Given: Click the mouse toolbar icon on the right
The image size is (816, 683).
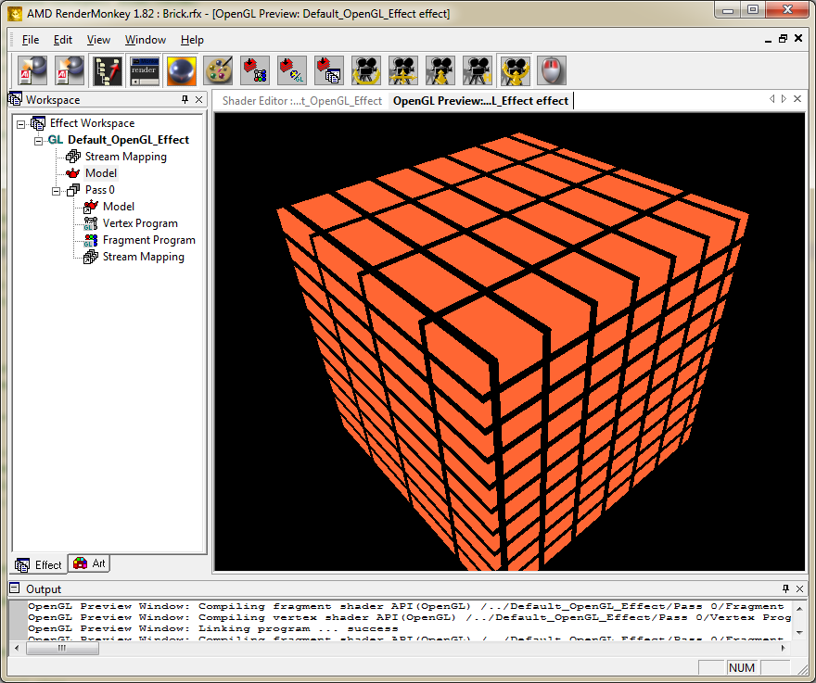Looking at the screenshot, I should coord(552,70).
